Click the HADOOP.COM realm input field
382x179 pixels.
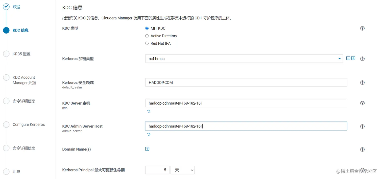tap(246, 82)
